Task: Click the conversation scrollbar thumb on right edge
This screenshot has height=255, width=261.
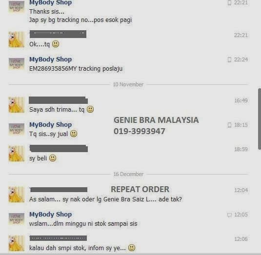Action: 260,119
